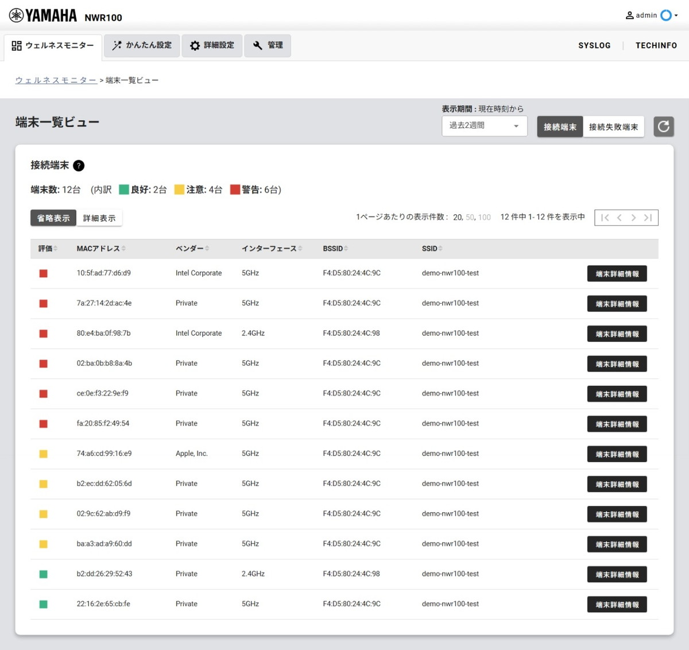The width and height of the screenshot is (689, 650).
Task: Switch to the 接続端末 view
Action: click(560, 127)
